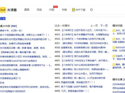The image size is (125, 93).
Task: Open the 发现 navigation tab
Action: pos(39,10)
